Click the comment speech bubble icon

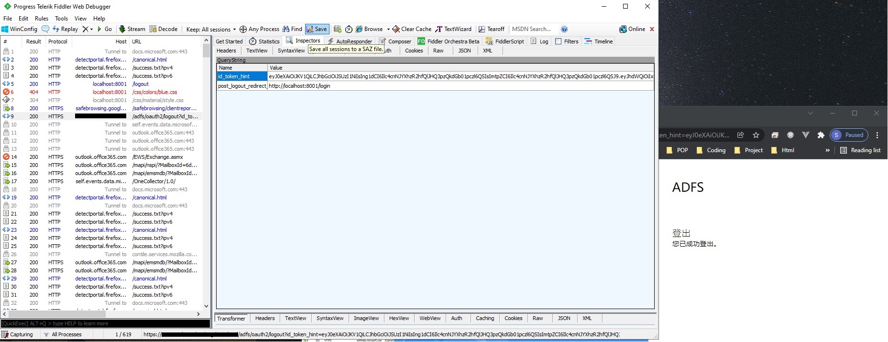[x=45, y=29]
